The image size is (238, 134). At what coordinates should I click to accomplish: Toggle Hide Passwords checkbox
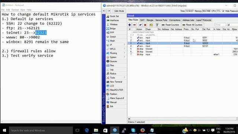pos(223,11)
